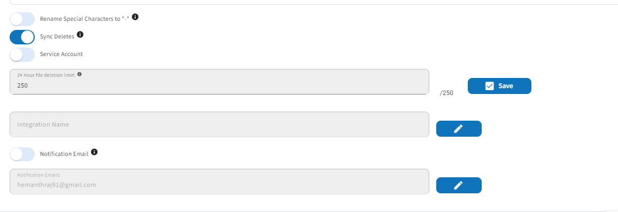The width and height of the screenshot is (618, 212).
Task: Click the Service Account label text
Action: coord(61,54)
